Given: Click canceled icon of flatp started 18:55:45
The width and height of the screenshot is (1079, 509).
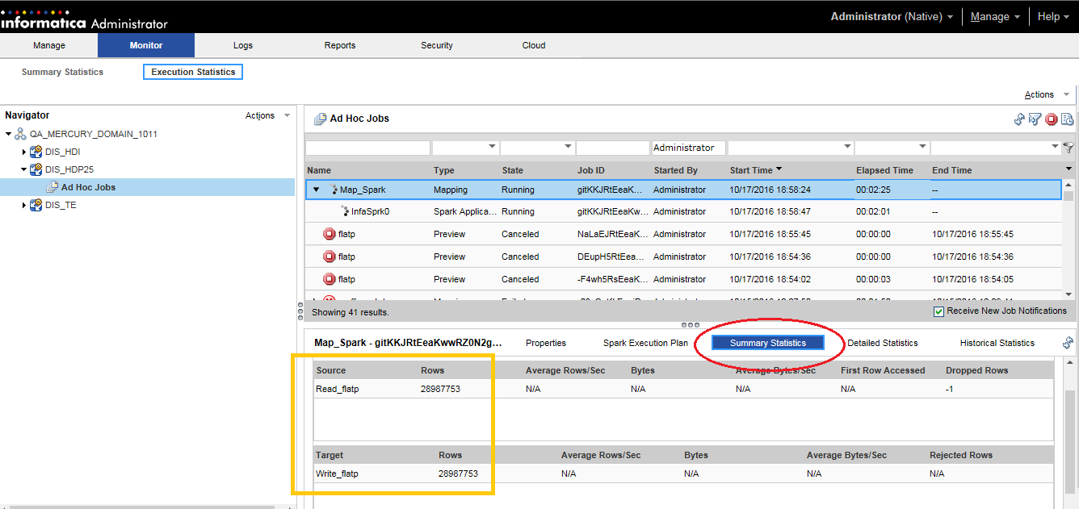Looking at the screenshot, I should [330, 234].
